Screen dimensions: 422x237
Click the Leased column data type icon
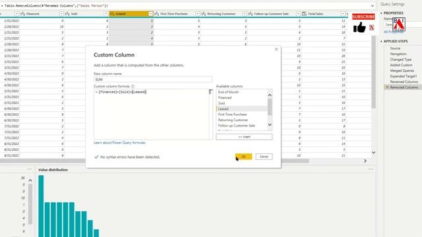point(112,14)
